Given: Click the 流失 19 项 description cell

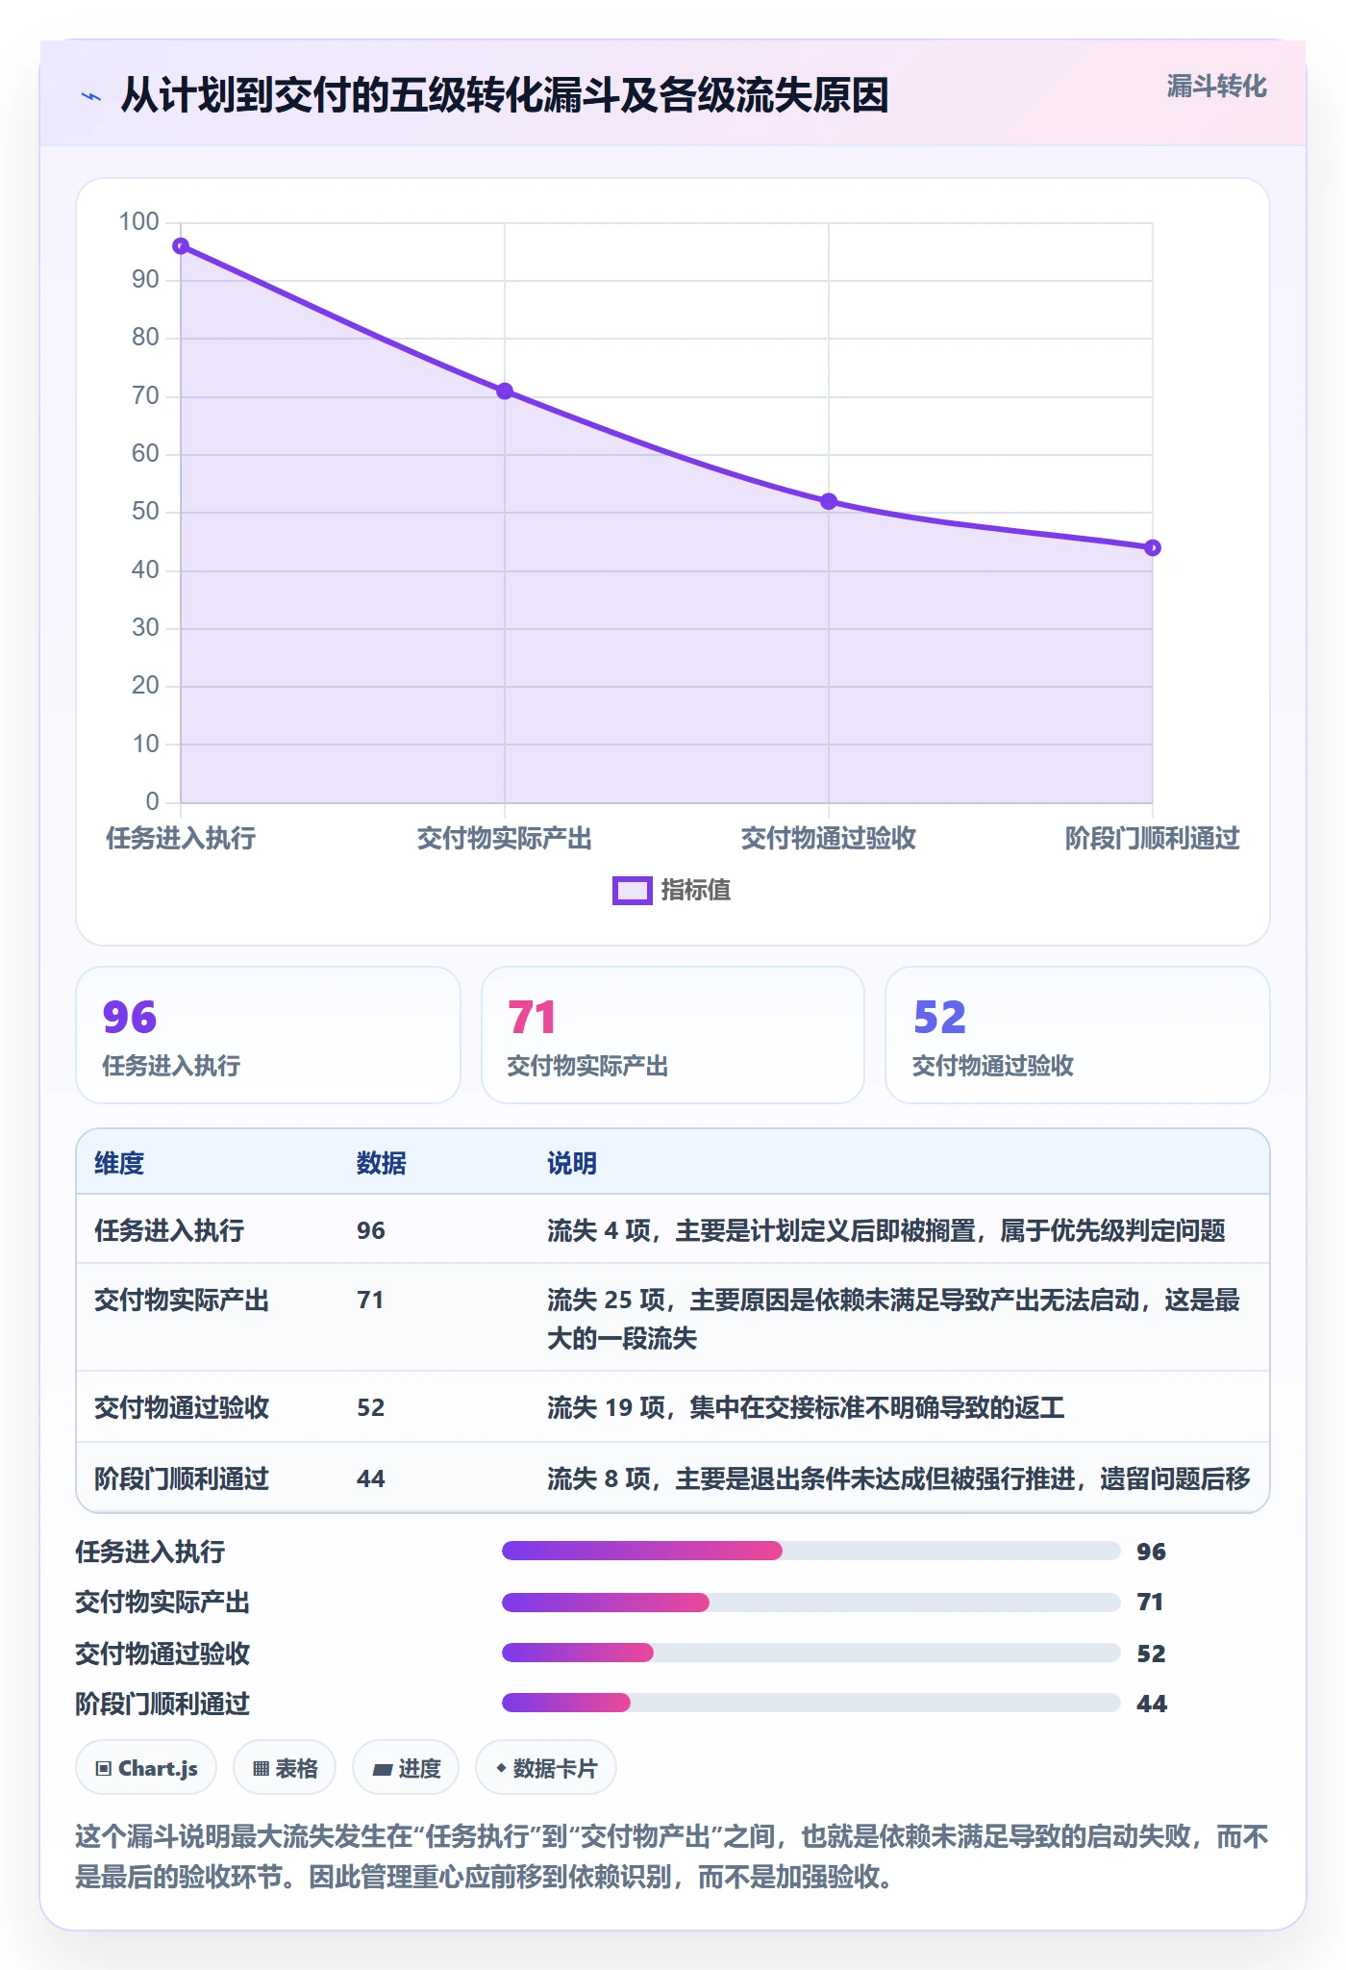Looking at the screenshot, I should (x=806, y=1407).
